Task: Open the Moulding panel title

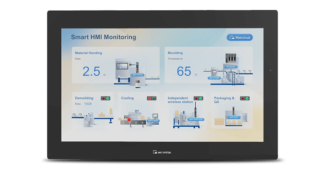Action: (175, 53)
